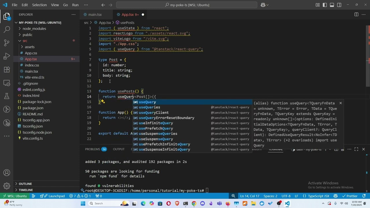Open Customize Layout icon
This screenshot has height=208, width=370.
(318, 5)
